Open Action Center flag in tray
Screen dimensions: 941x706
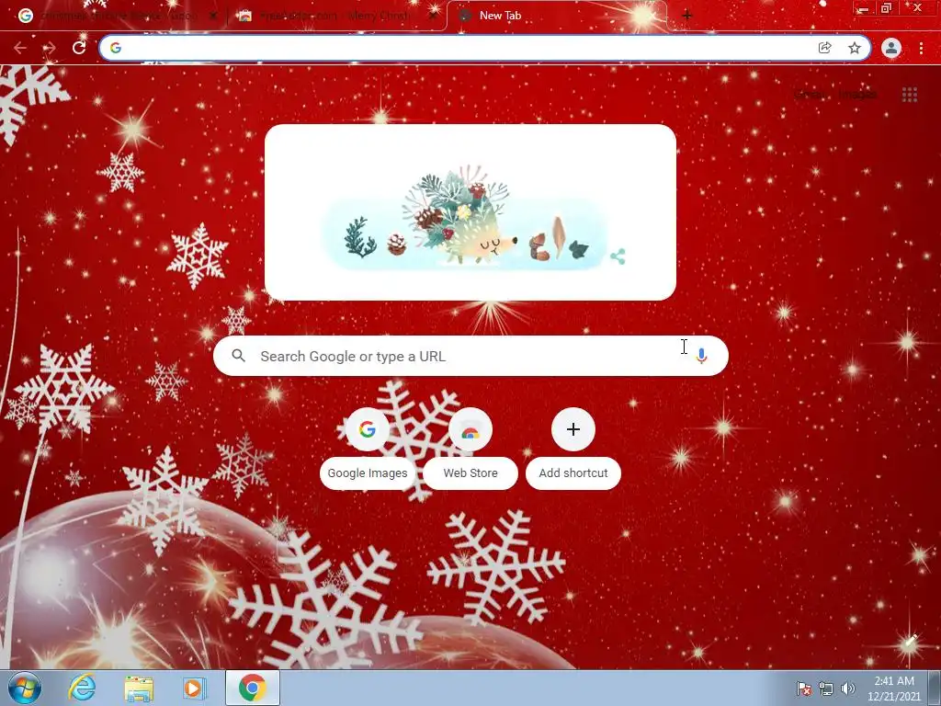(x=803, y=689)
